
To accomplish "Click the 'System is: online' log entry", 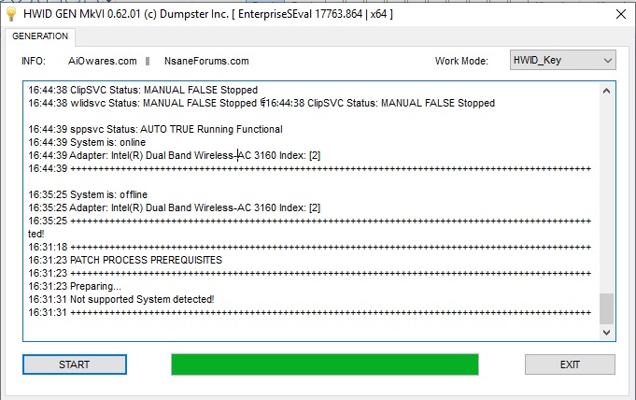I will click(87, 142).
